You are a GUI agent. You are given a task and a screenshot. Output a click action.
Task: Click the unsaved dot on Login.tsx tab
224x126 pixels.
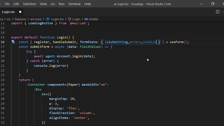[20, 12]
